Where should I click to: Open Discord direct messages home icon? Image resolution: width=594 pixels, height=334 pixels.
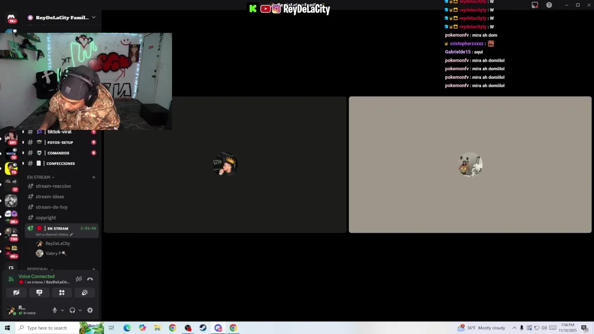(x=11, y=19)
